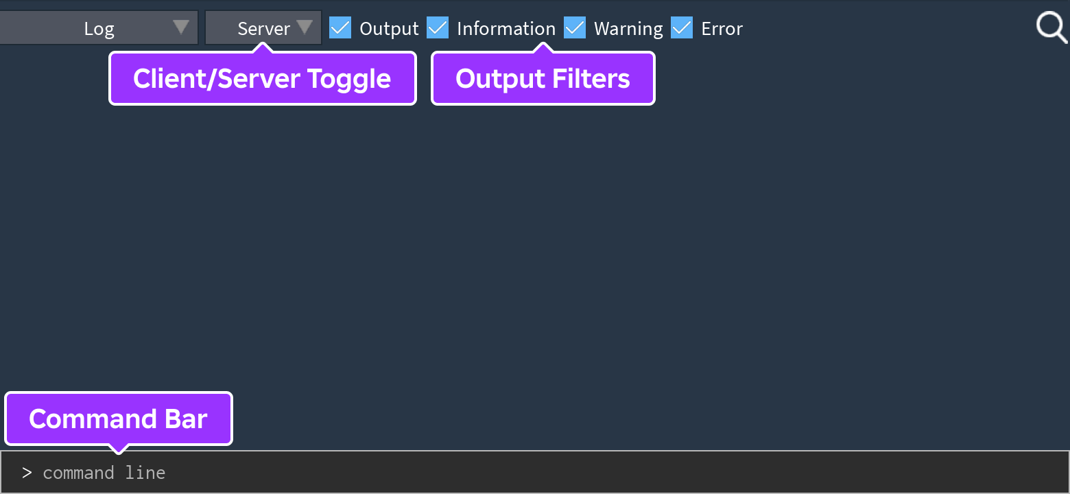Select the Error filter label
Screen dimensions: 1070x494
coord(722,29)
